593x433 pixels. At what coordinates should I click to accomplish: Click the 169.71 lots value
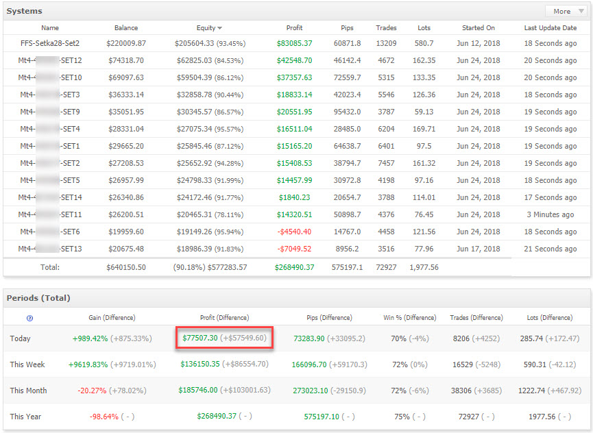424,129
